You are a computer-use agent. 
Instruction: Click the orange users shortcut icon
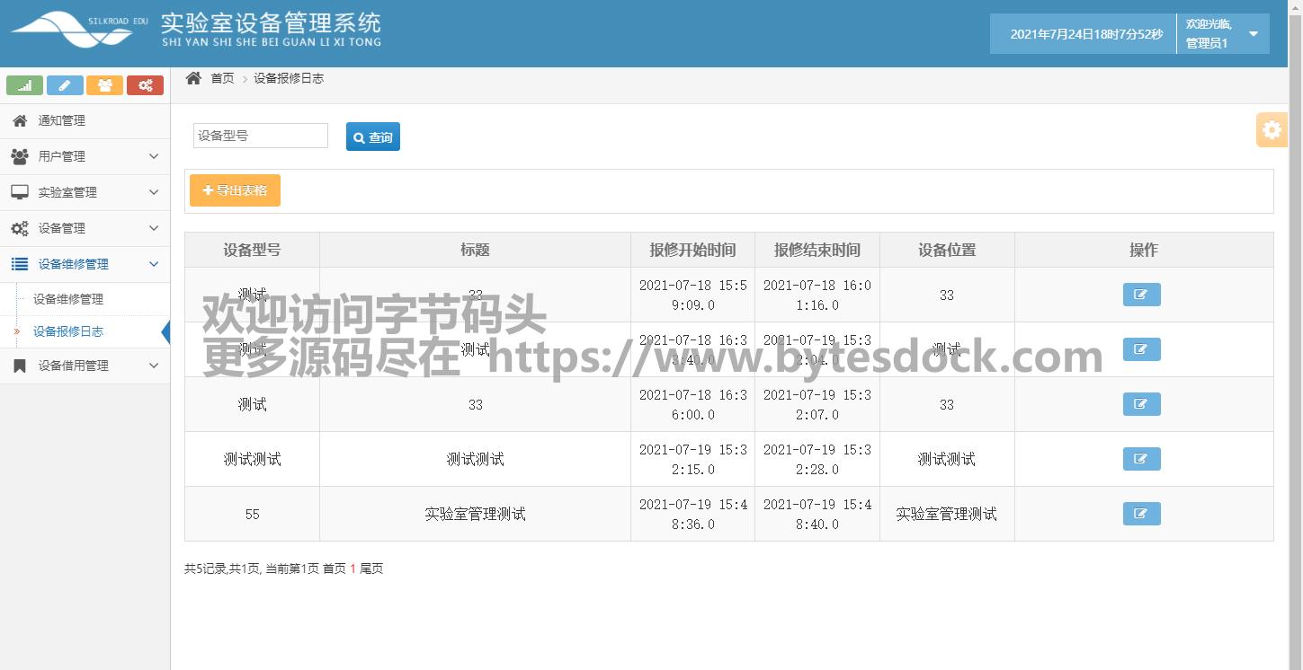tap(104, 85)
